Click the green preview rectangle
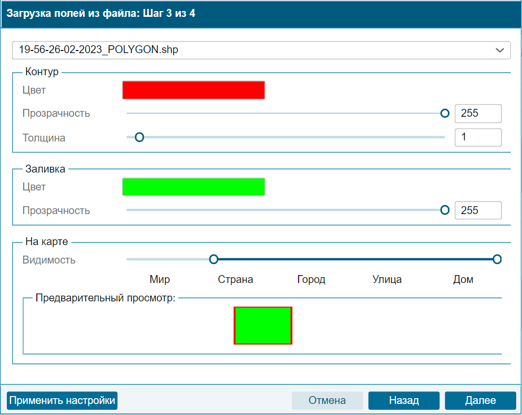 263,326
